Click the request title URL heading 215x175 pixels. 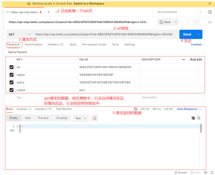click(x=78, y=22)
